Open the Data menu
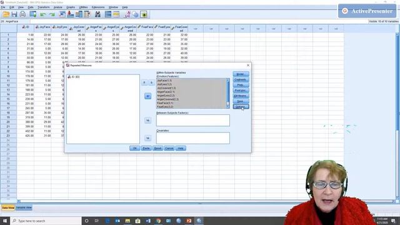 click(x=31, y=7)
